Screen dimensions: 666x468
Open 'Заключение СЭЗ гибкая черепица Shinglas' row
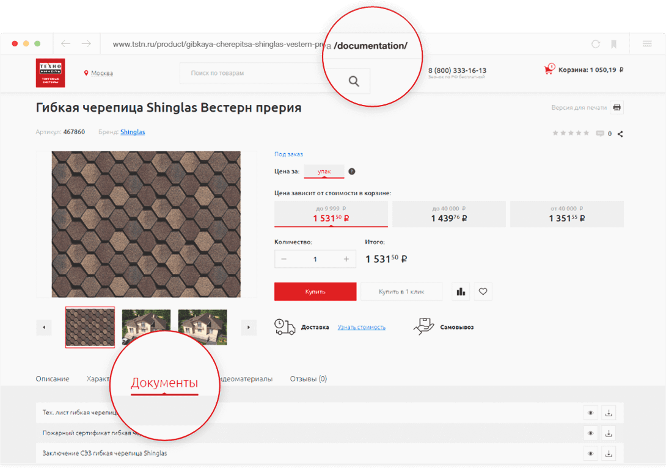tap(329, 453)
